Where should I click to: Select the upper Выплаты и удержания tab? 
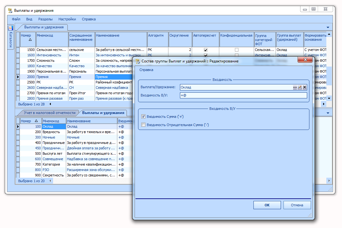(x=44, y=27)
